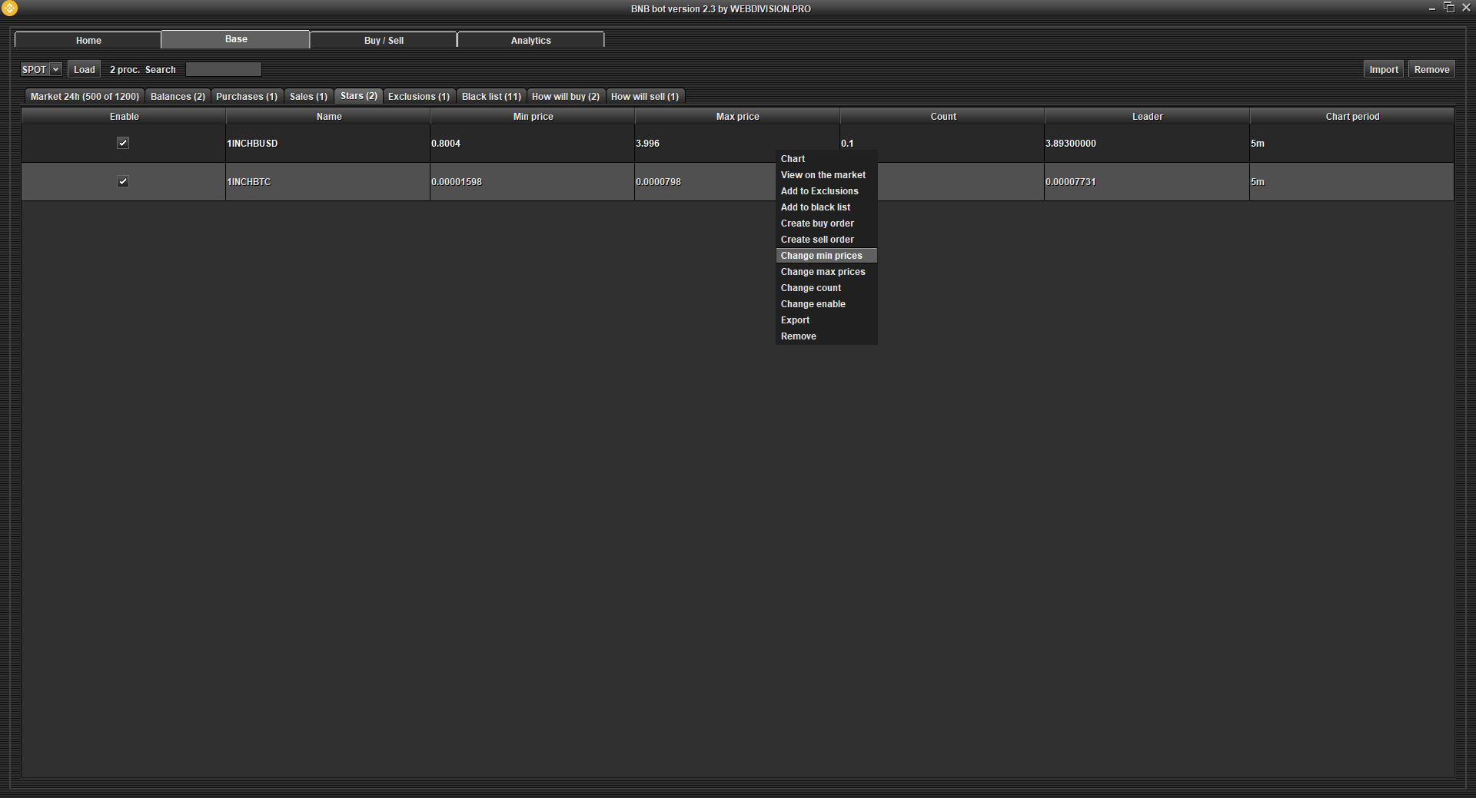Restore the window using title bar icon

coord(1449,8)
